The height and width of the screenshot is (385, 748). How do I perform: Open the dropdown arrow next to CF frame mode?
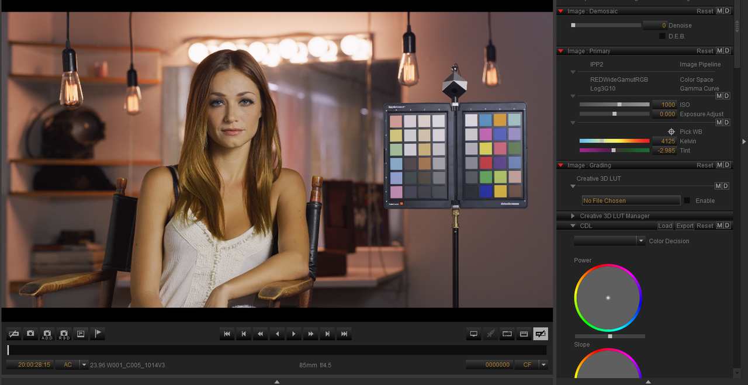544,365
